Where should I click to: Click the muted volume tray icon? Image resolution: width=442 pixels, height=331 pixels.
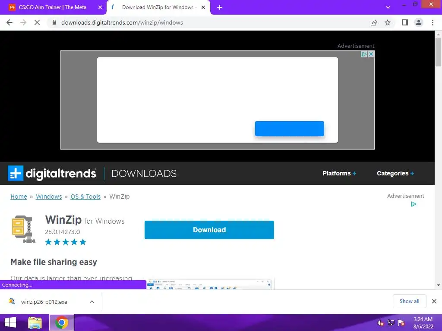click(x=381, y=323)
